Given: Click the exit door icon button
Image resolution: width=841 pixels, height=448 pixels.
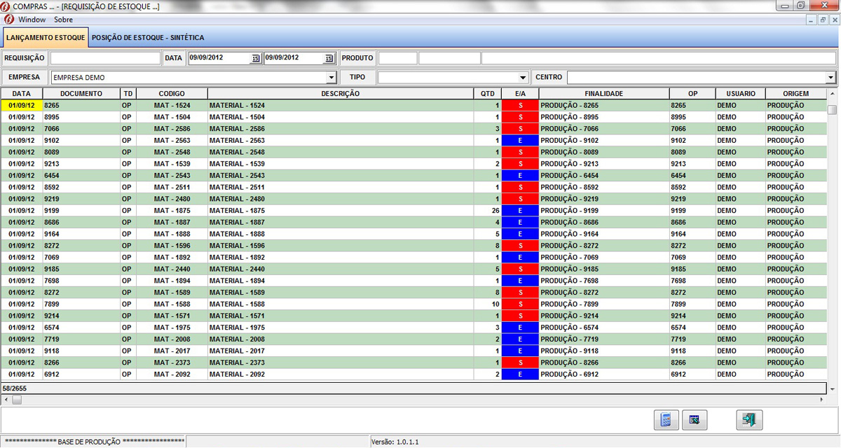Looking at the screenshot, I should click(x=749, y=420).
